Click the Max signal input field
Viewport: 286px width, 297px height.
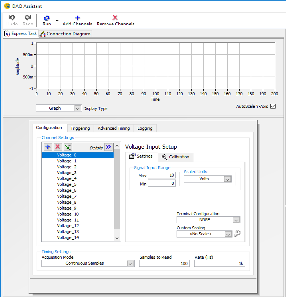point(162,175)
